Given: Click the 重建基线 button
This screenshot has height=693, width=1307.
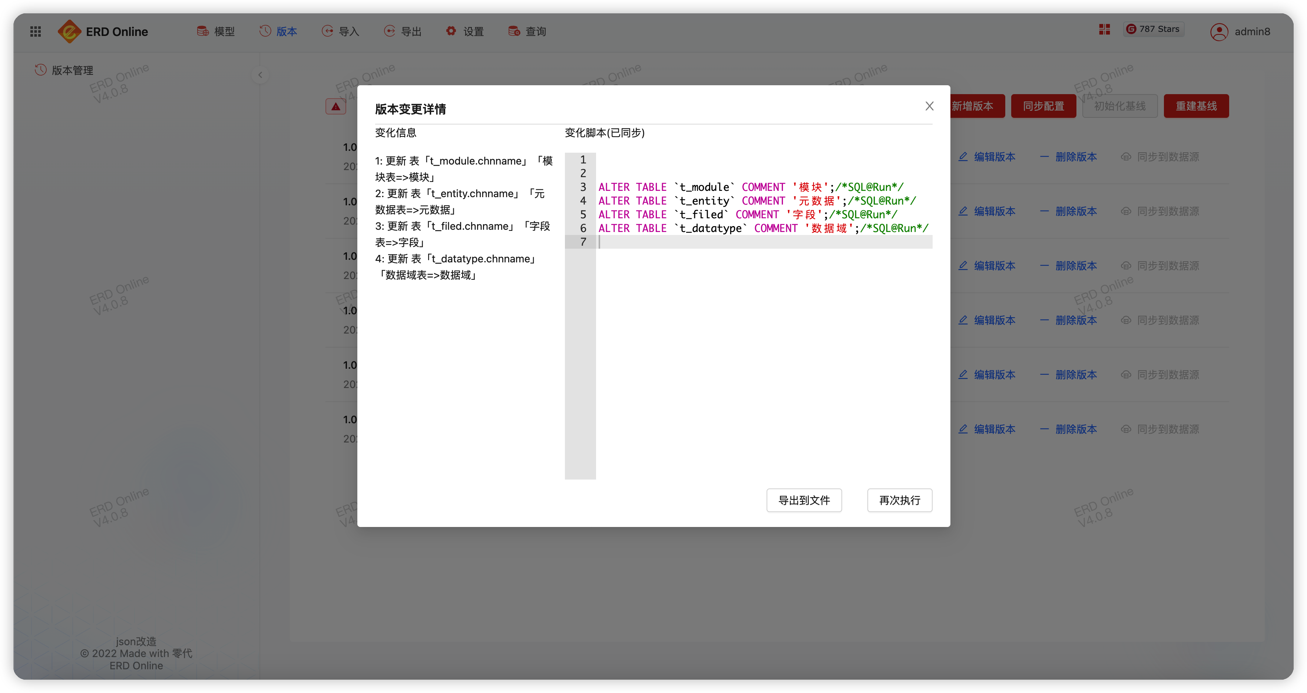Looking at the screenshot, I should 1197,106.
